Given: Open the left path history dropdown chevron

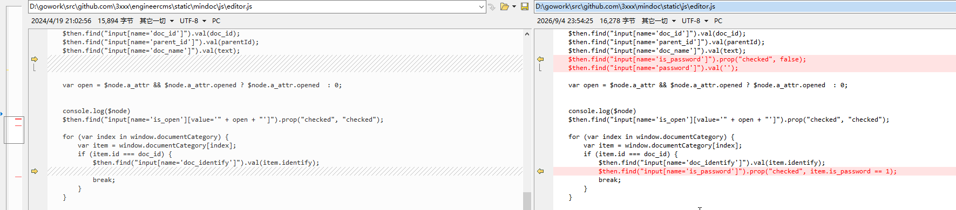Looking at the screenshot, I should (482, 6).
